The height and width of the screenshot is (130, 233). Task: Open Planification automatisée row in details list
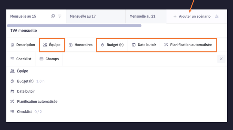tap(34, 102)
